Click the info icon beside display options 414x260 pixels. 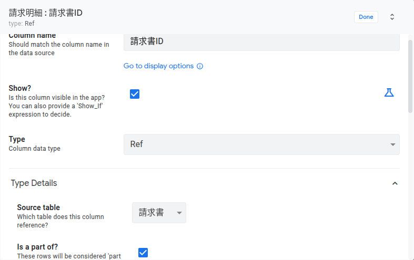pos(200,66)
